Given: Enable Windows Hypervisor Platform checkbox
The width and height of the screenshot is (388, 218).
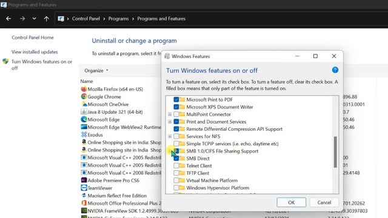Looking at the screenshot, I should [176, 188].
